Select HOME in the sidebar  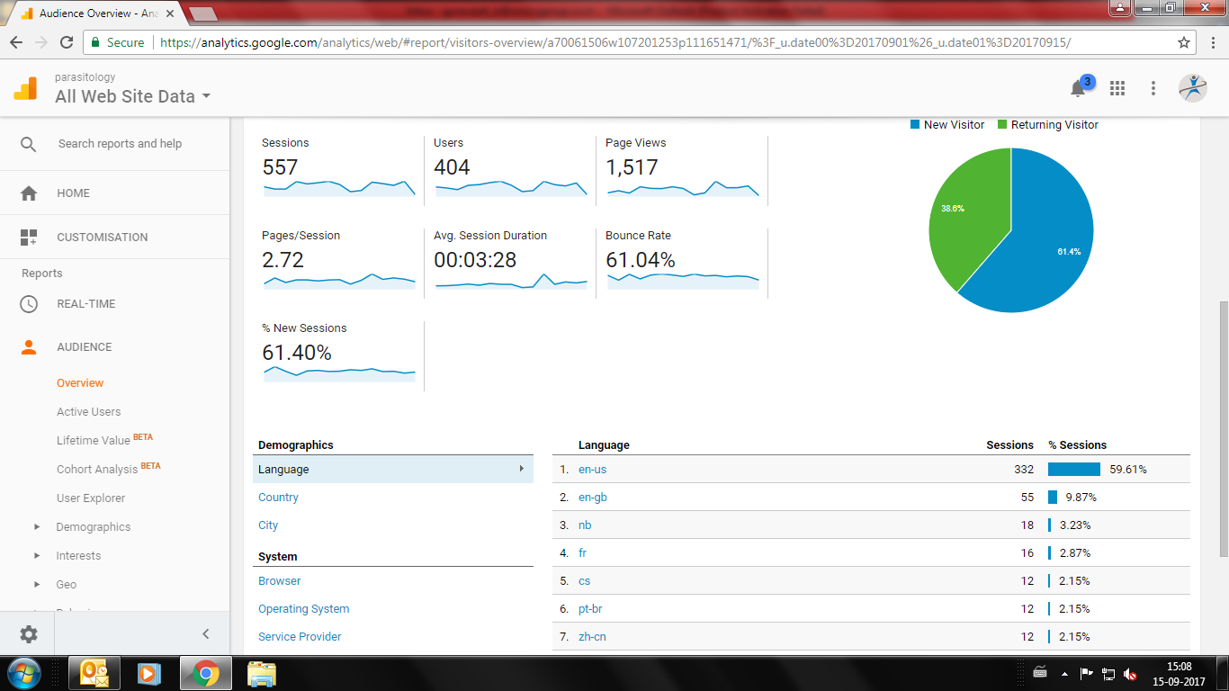74,193
